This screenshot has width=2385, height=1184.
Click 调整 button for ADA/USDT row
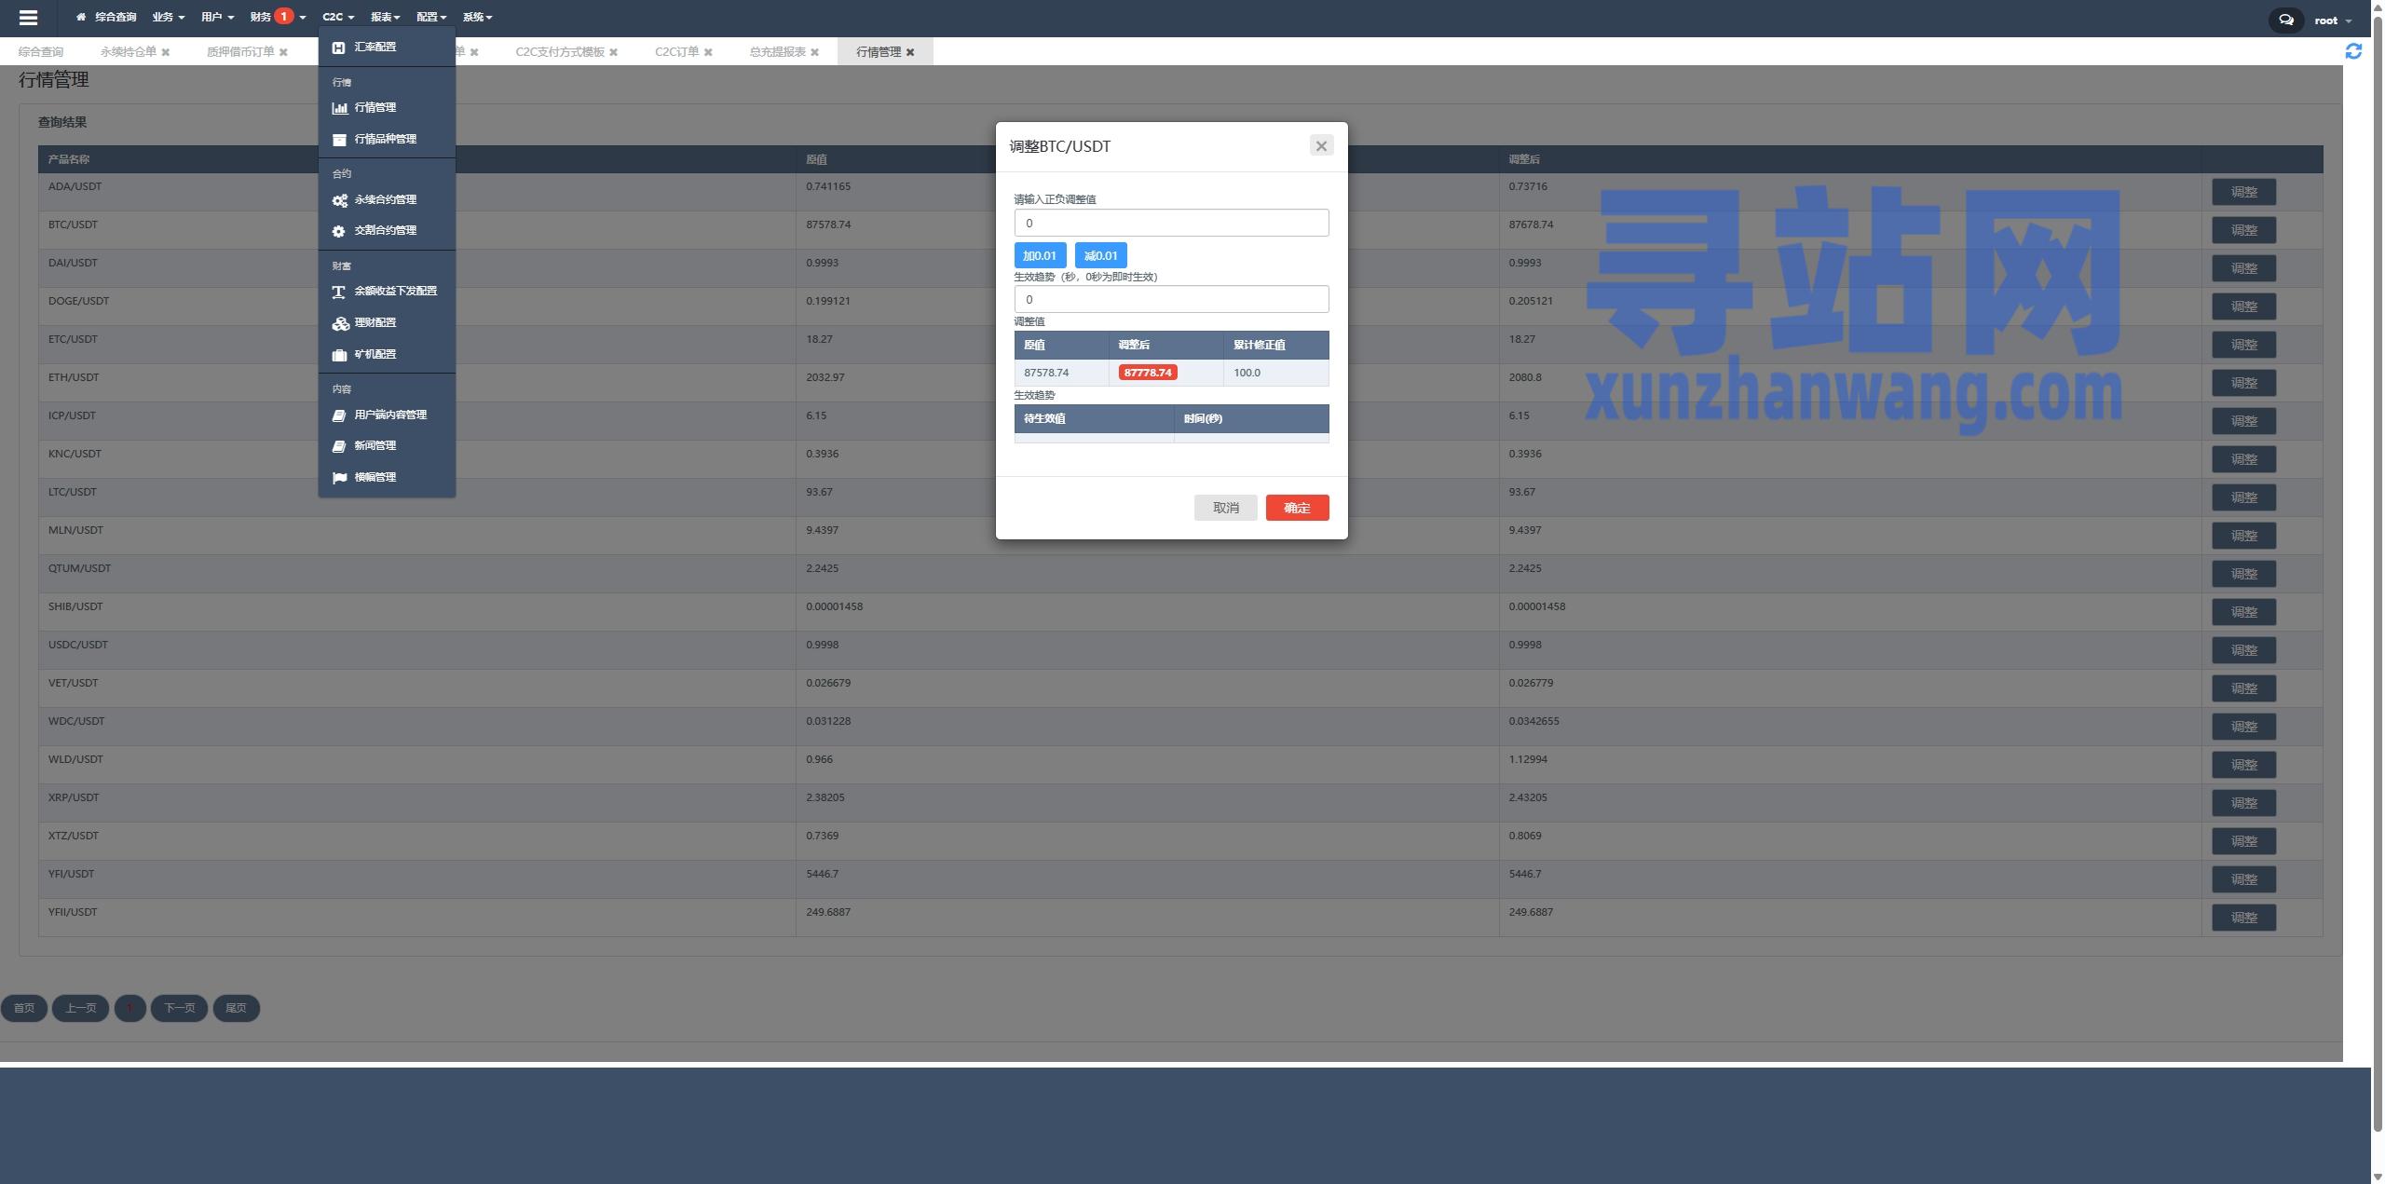click(2243, 192)
